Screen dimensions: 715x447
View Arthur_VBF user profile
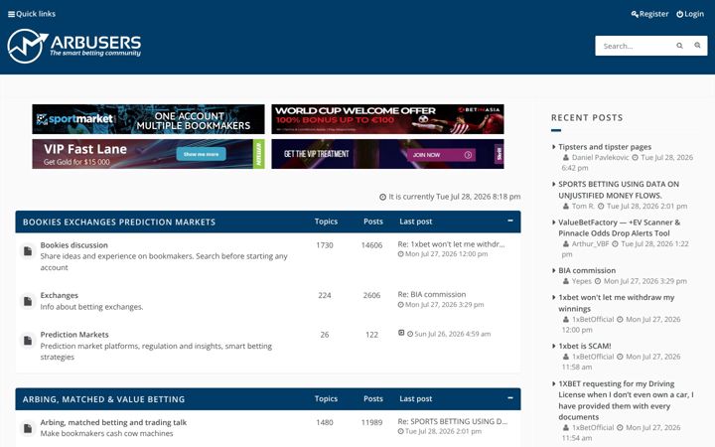tap(590, 244)
